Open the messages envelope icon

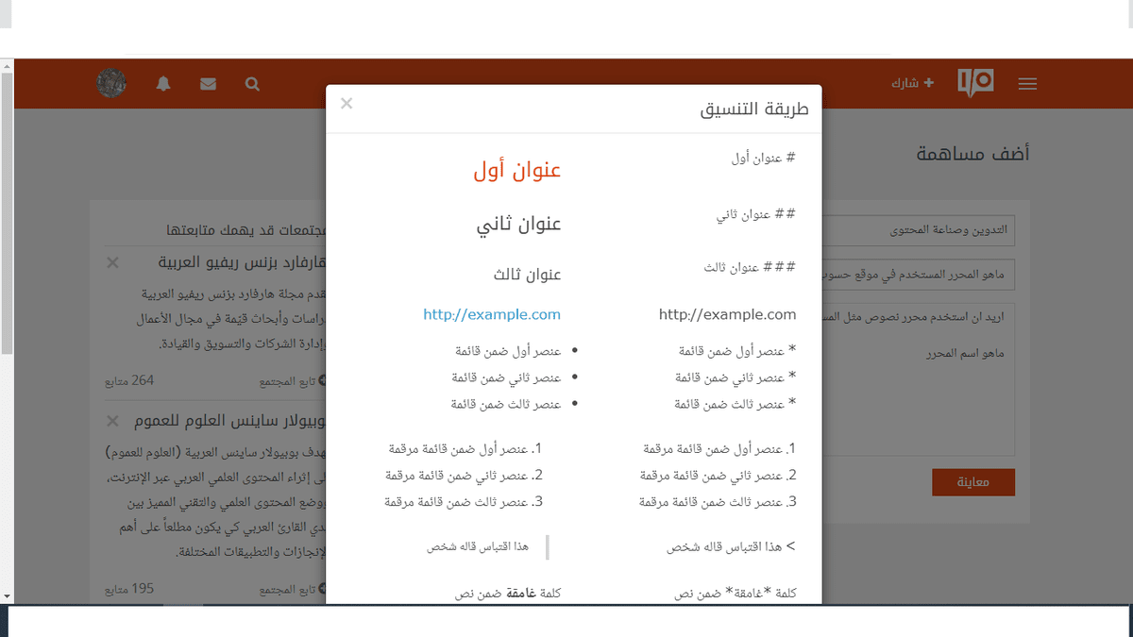point(209,83)
